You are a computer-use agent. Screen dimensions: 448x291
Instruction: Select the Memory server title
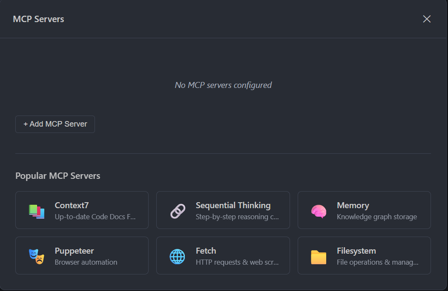click(x=353, y=205)
